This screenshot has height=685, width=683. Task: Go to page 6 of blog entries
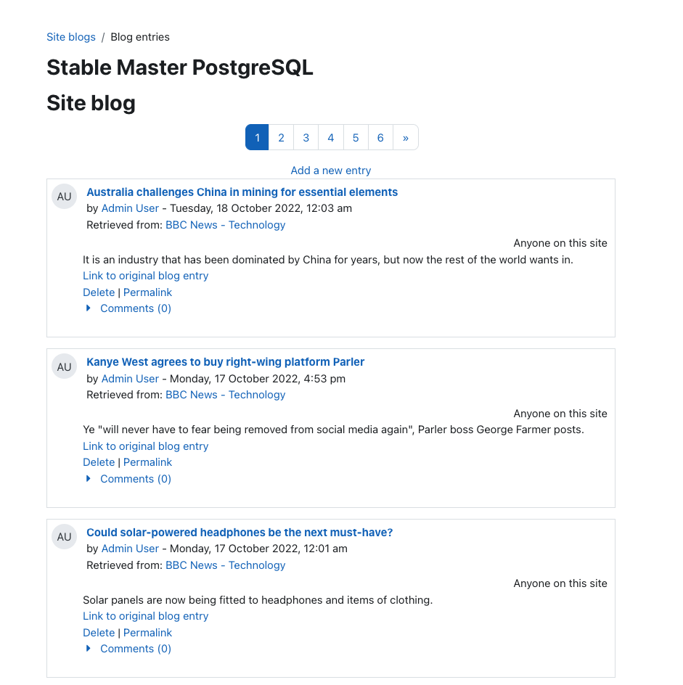380,138
